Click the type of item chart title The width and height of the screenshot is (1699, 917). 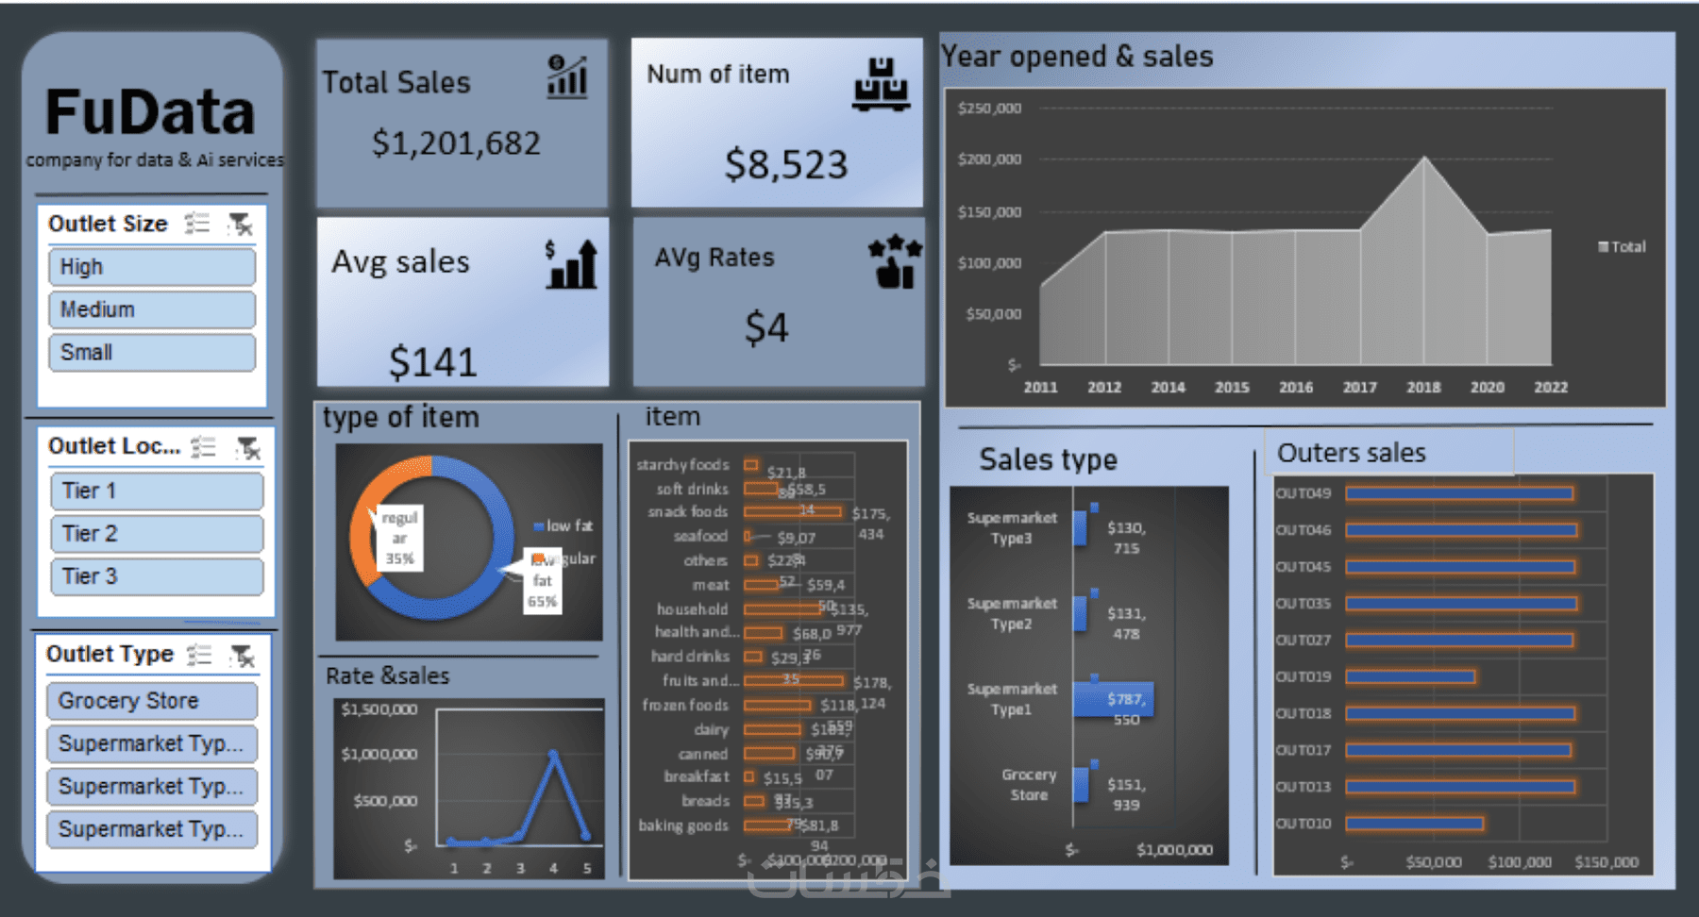[401, 417]
